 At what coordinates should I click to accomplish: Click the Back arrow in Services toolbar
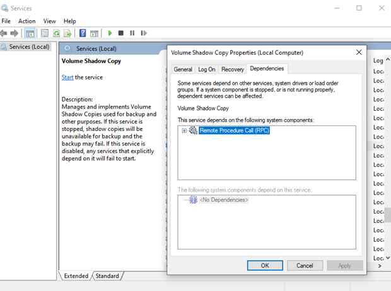click(x=4, y=33)
